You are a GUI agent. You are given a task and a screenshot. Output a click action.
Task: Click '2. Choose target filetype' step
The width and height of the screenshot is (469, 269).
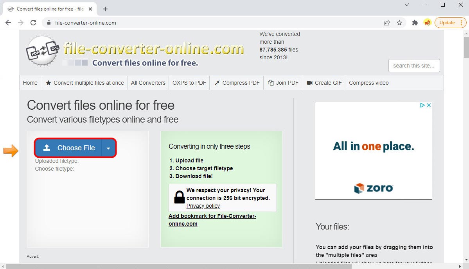201,168
